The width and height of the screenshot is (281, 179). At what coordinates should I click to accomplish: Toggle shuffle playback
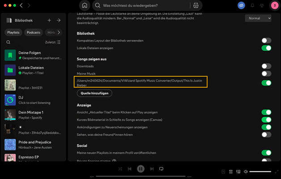[x=120, y=169]
